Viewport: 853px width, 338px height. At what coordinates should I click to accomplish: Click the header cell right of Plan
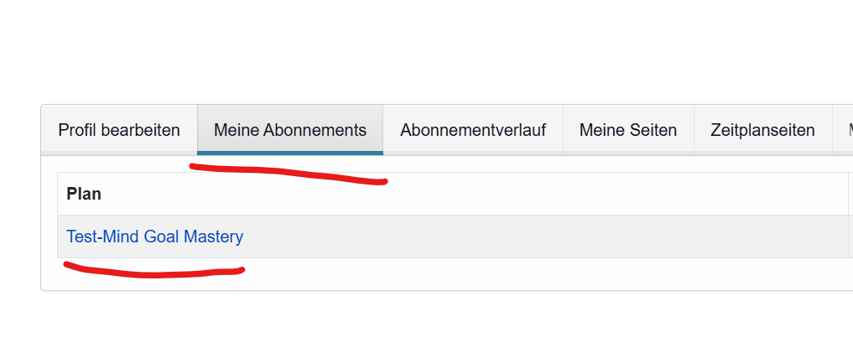tap(850, 194)
